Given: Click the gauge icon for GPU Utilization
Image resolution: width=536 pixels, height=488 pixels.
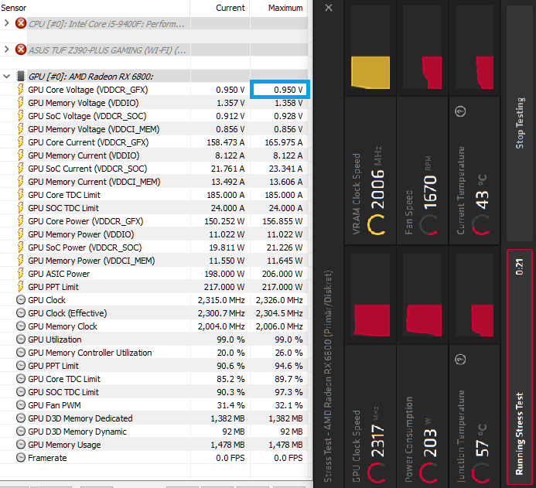Looking at the screenshot, I should 21,340.
